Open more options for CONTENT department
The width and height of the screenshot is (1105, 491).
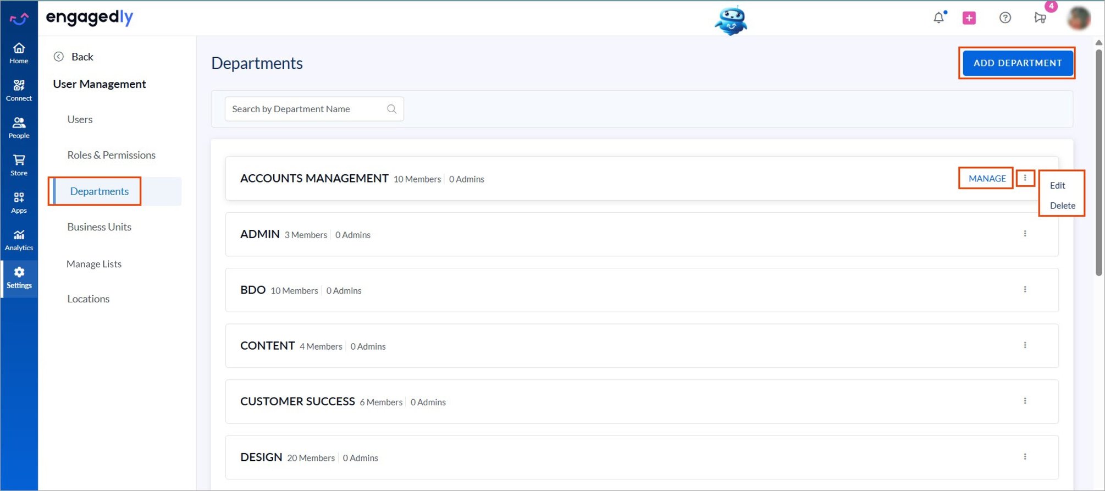(x=1025, y=345)
